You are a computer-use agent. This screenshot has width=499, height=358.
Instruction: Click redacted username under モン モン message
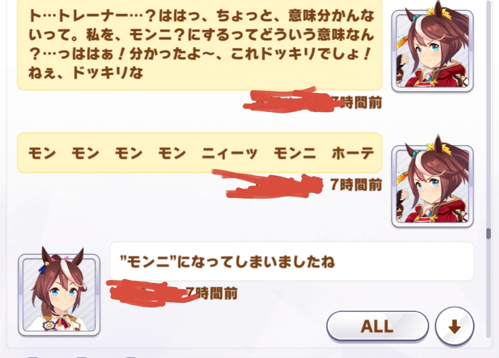269,184
